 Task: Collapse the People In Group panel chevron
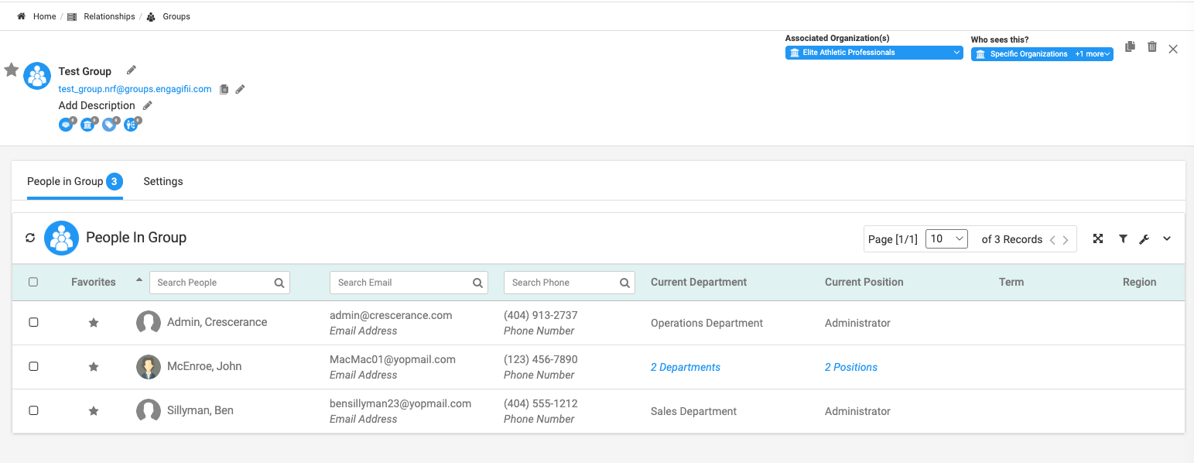click(x=1167, y=238)
